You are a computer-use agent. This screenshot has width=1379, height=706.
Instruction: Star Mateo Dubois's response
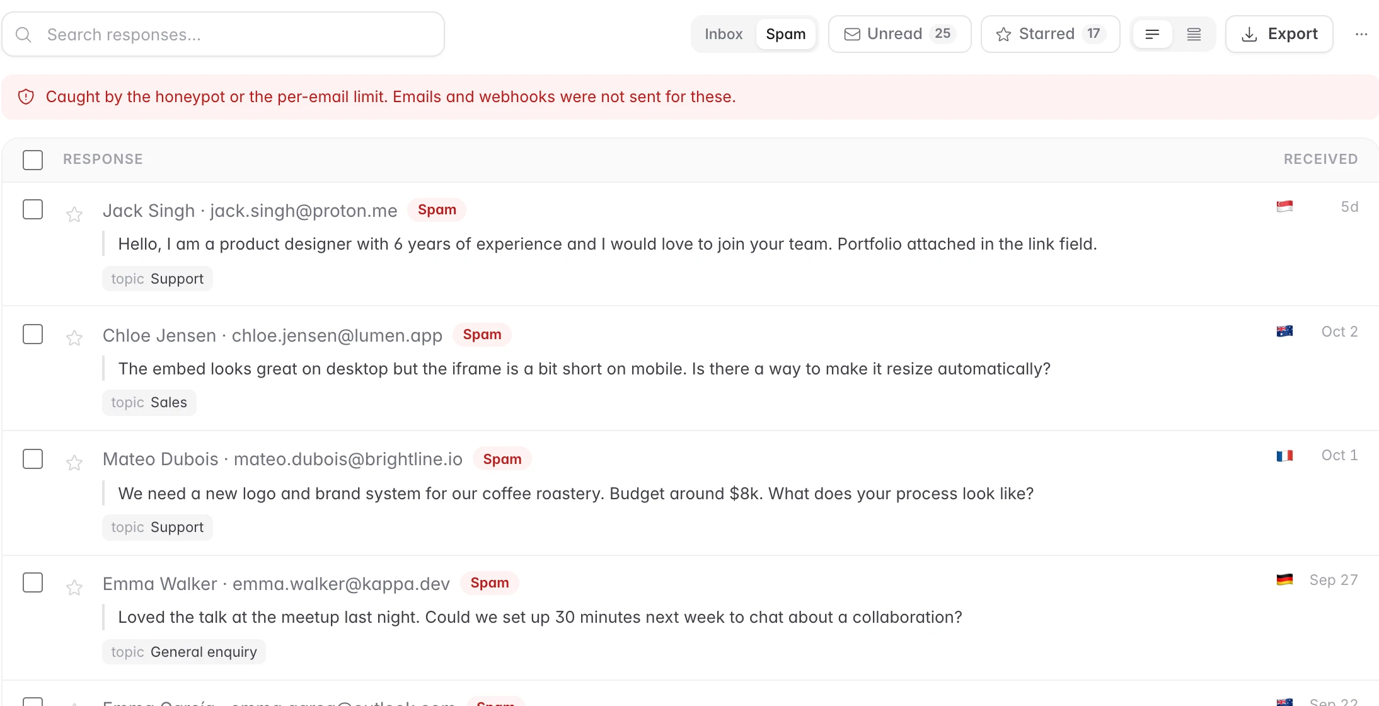pyautogui.click(x=74, y=463)
